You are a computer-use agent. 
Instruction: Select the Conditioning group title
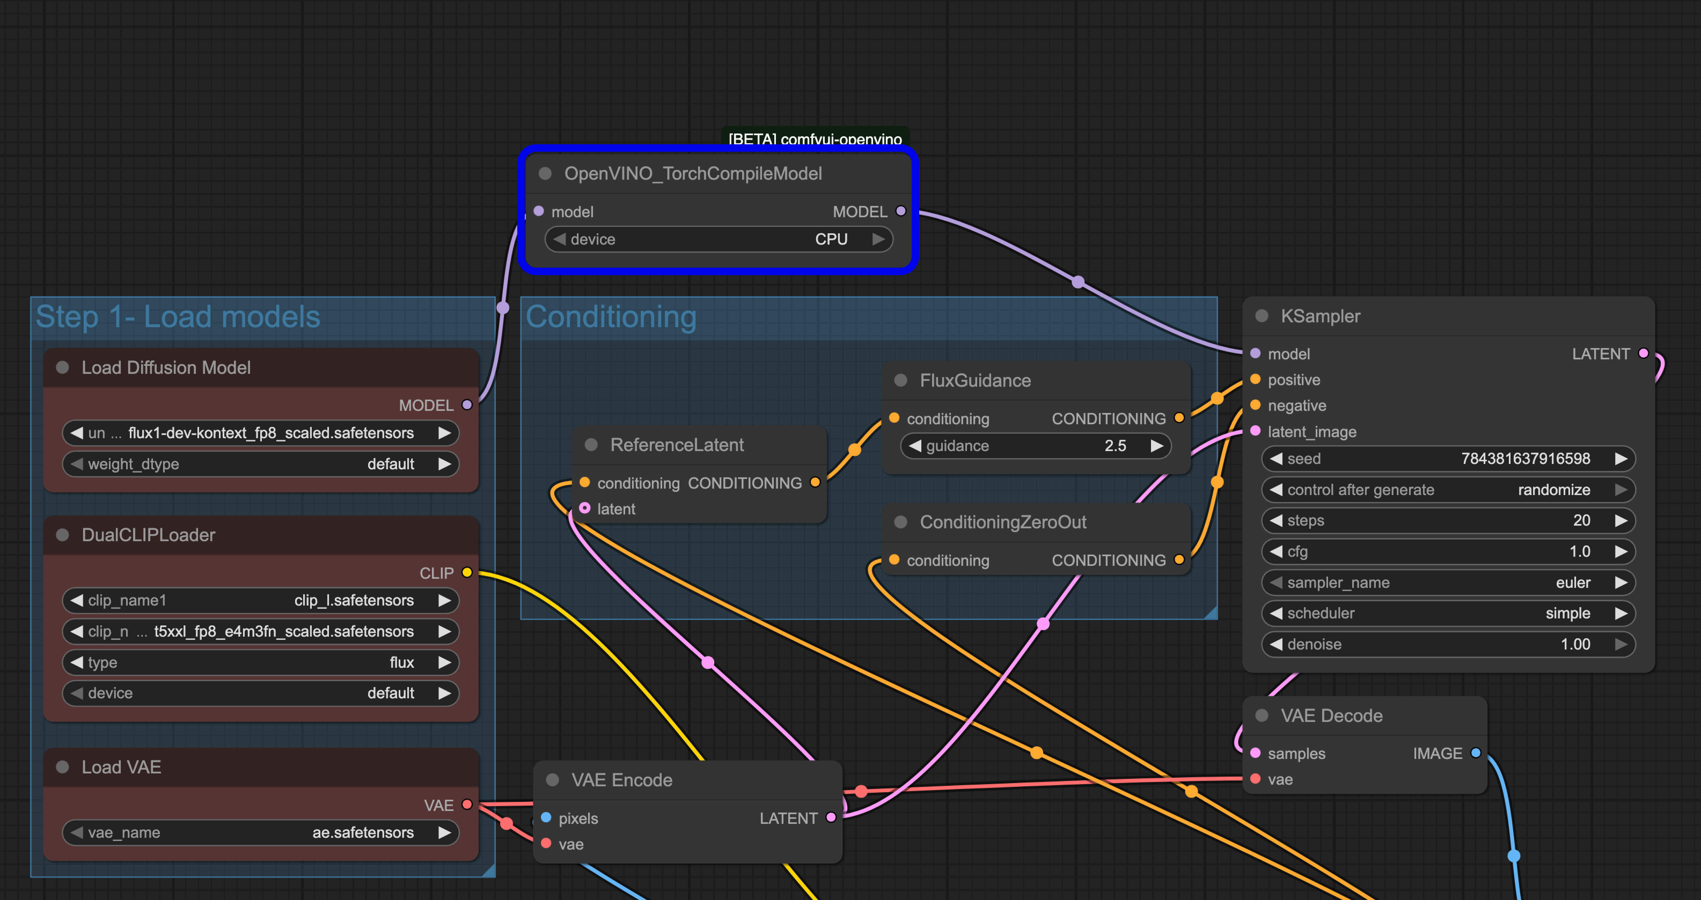point(611,317)
